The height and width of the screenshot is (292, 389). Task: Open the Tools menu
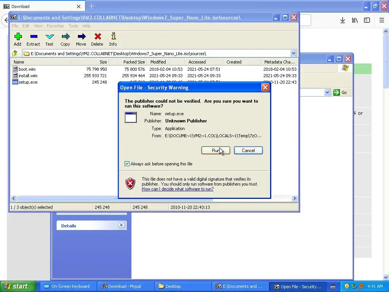coord(73,26)
